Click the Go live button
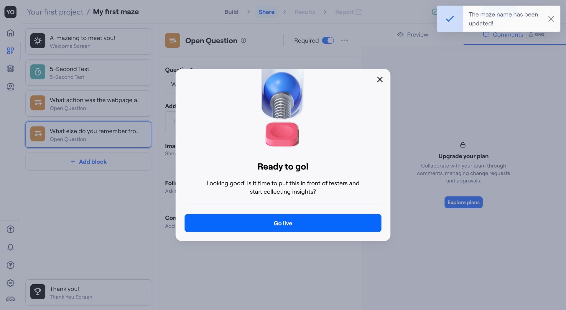This screenshot has height=310, width=566. [282, 223]
